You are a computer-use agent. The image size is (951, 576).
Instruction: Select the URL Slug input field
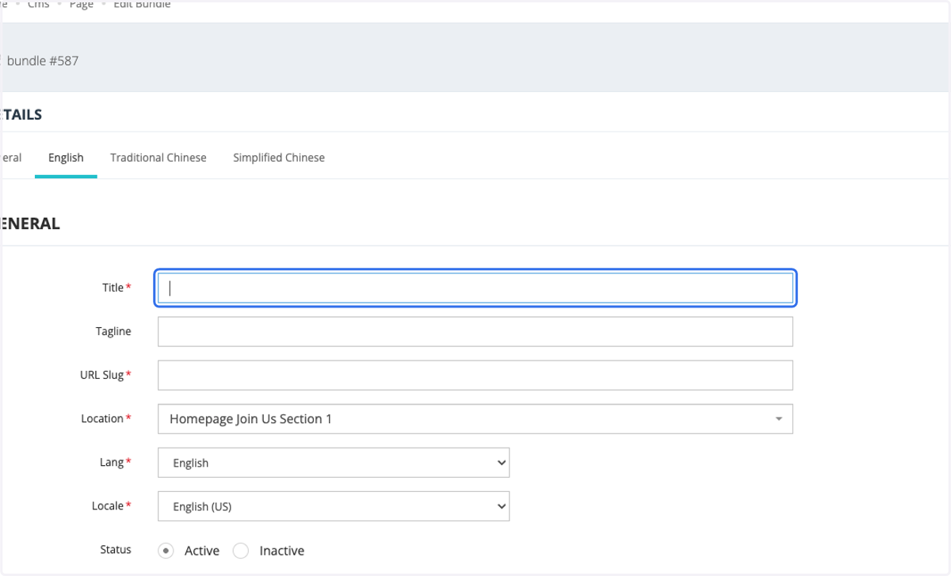point(475,376)
